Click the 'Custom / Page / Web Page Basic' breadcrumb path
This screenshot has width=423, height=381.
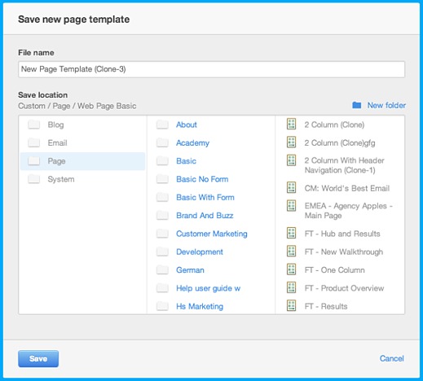[77, 106]
